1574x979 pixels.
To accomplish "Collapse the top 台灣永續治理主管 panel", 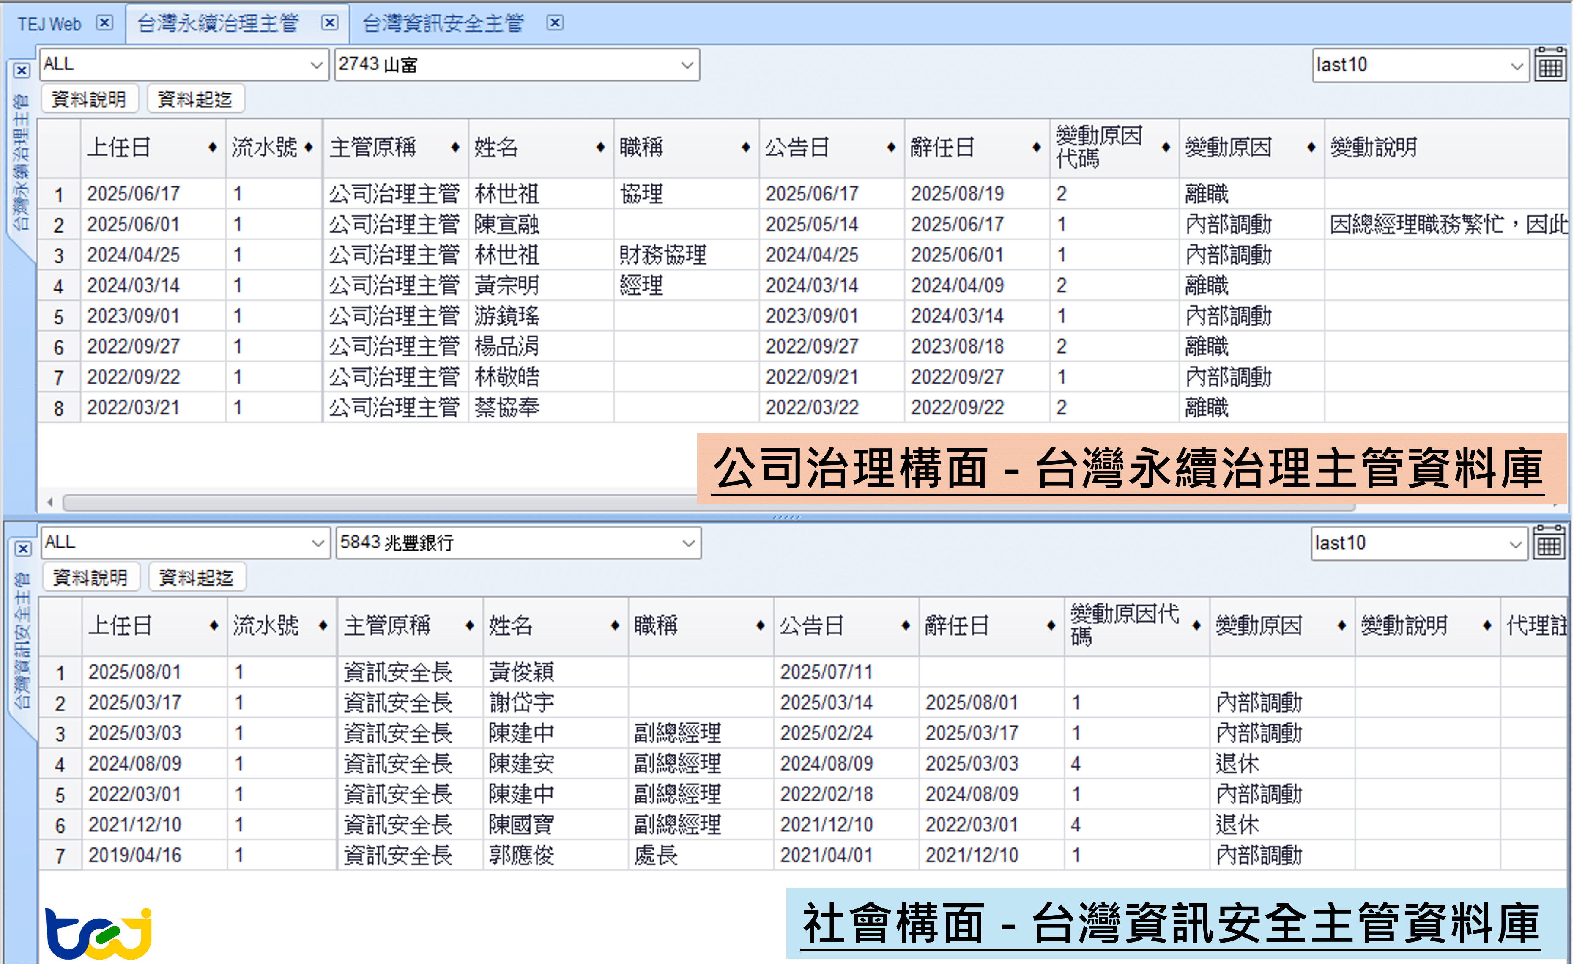I will point(22,71).
